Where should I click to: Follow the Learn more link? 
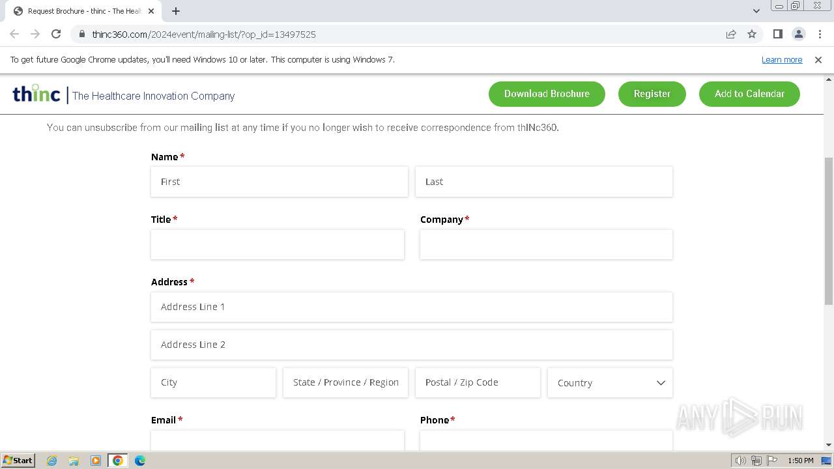coord(782,59)
